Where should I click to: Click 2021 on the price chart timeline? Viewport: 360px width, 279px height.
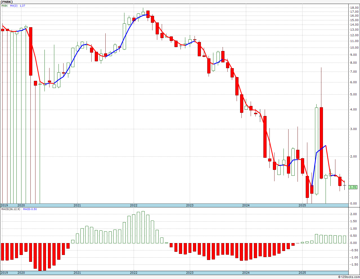(77, 205)
